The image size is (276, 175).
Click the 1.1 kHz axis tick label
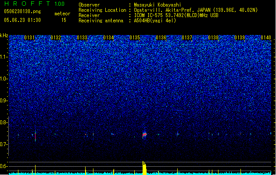(4, 57)
